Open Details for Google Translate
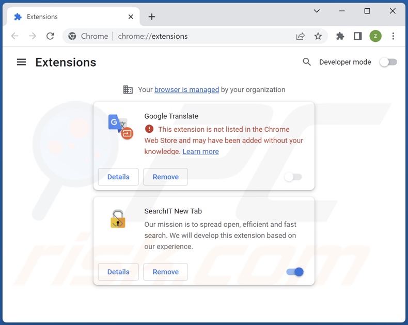Viewport: 408px width, 325px height. point(118,177)
